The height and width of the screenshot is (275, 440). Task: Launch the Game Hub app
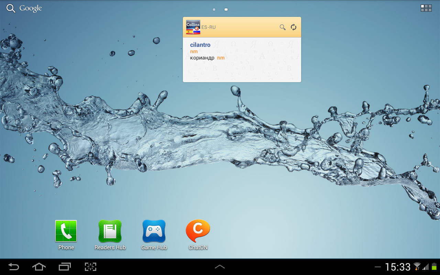[154, 231]
